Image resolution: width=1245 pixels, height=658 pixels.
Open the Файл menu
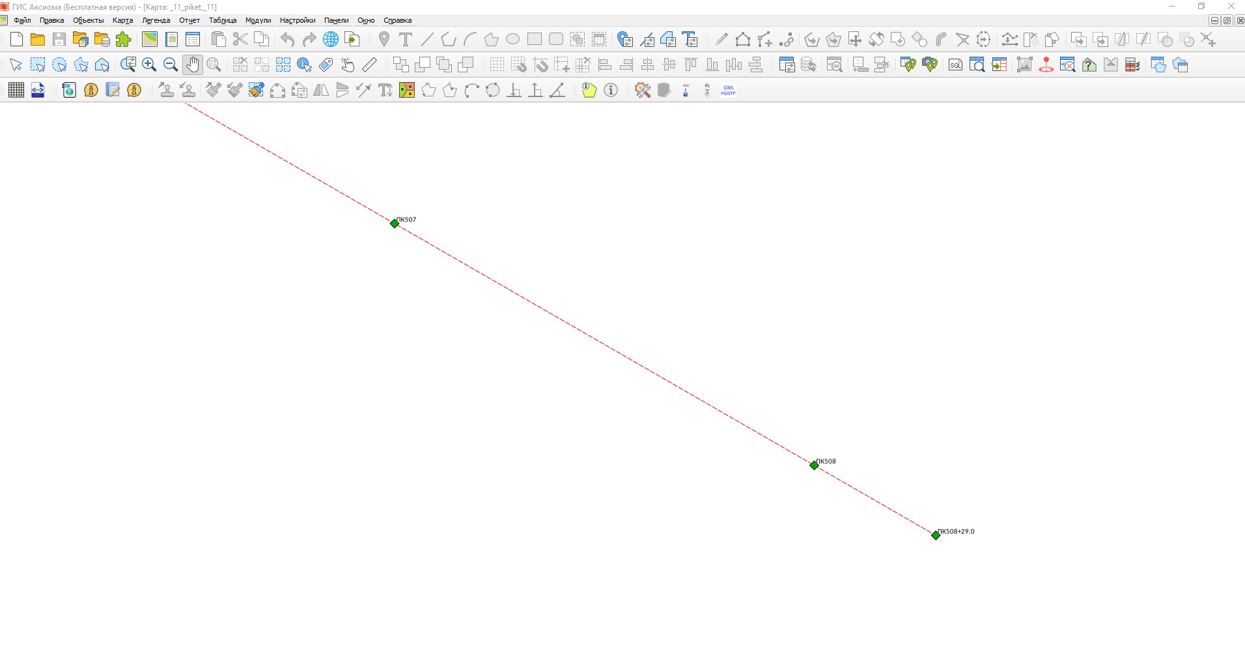point(22,20)
